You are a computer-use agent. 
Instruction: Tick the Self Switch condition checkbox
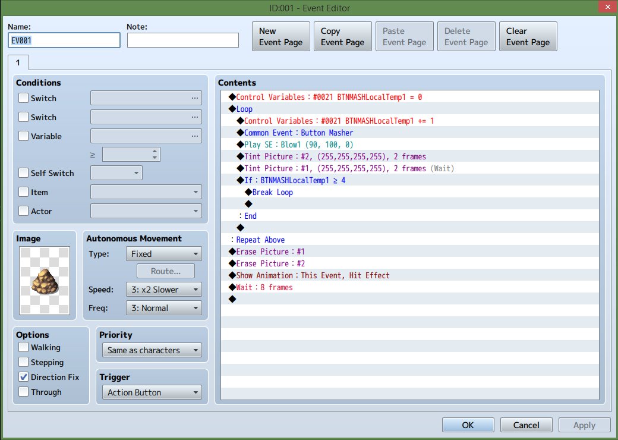[x=24, y=173]
